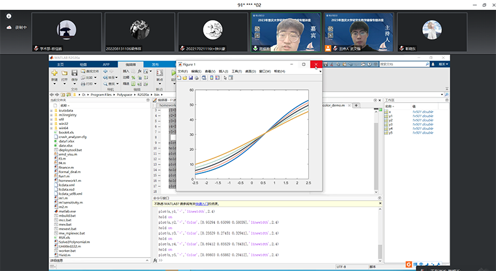Click the fx insert function icon
This screenshot has height=271, width=496.
[139, 71]
